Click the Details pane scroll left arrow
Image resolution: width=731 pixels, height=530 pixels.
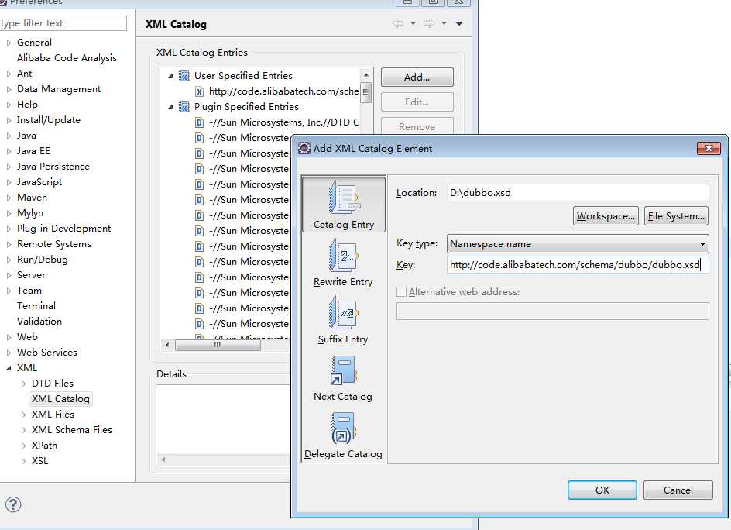click(163, 459)
